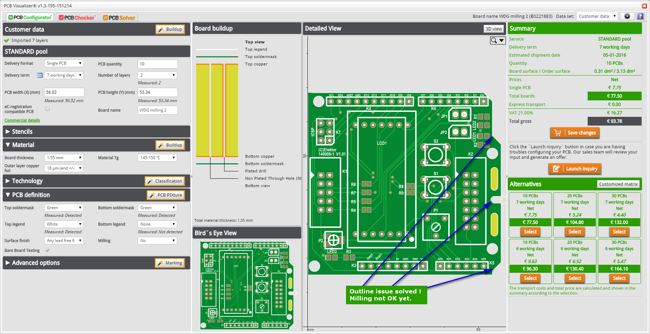
Task: Click the PCB Configurator logo icon
Action: click(11, 17)
